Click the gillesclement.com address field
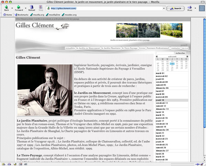This screenshot has width=206, height=166. 103,8
